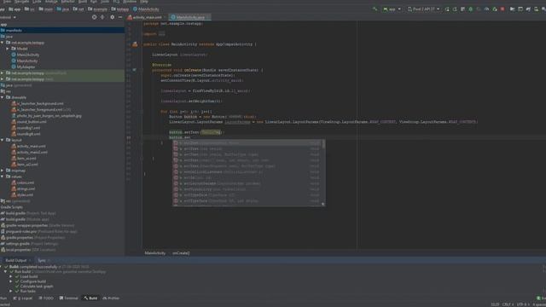Screen dimensions: 546x307
Task: Expand the Configure build node
Action: point(11,281)
